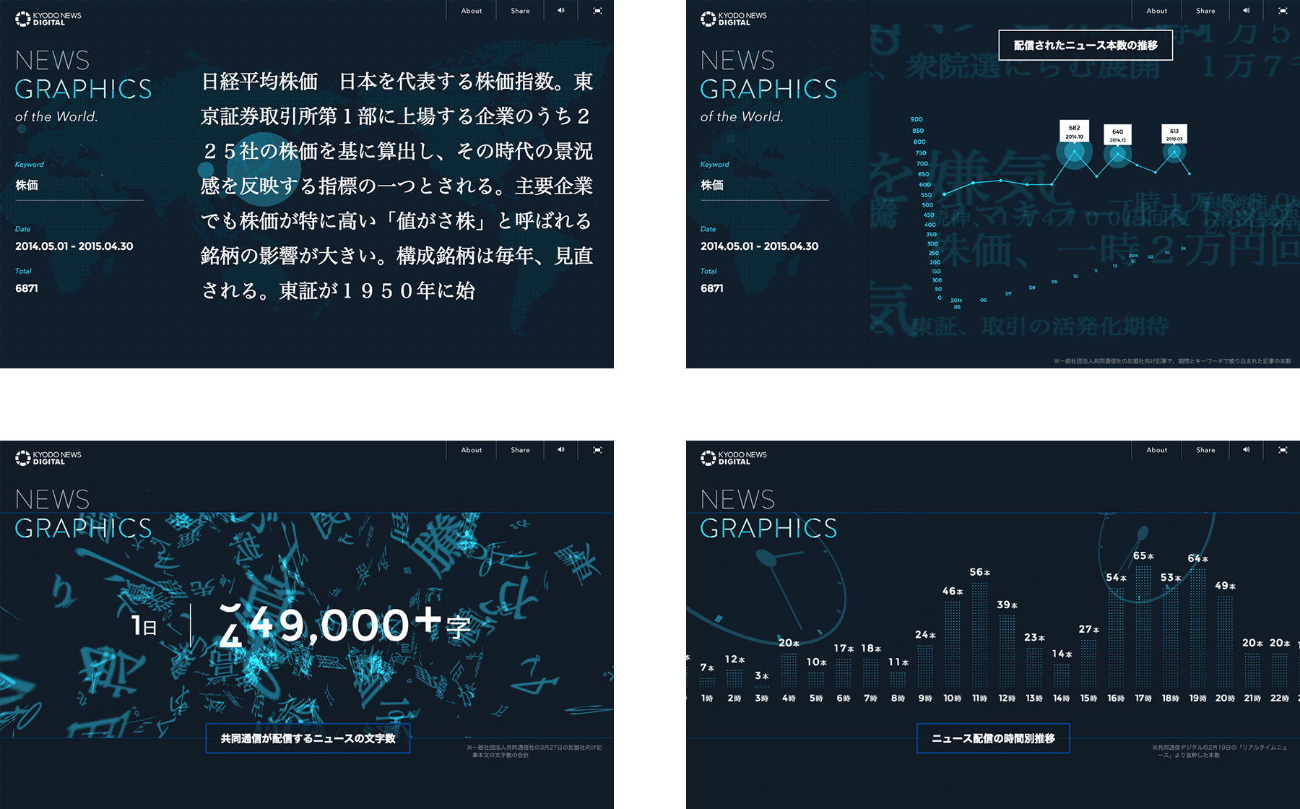Click fullscreen icon in the hourly bar chart panel
Image resolution: width=1300 pixels, height=809 pixels.
click(1283, 450)
